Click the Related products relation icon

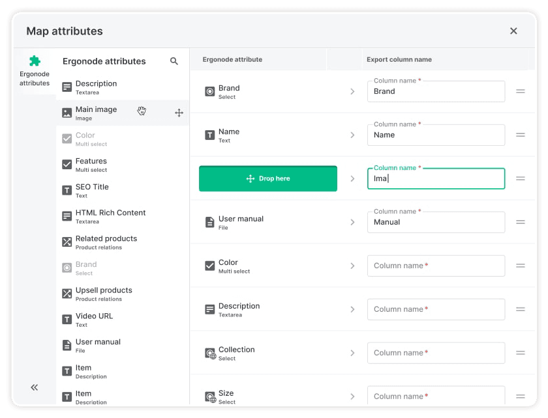67,242
